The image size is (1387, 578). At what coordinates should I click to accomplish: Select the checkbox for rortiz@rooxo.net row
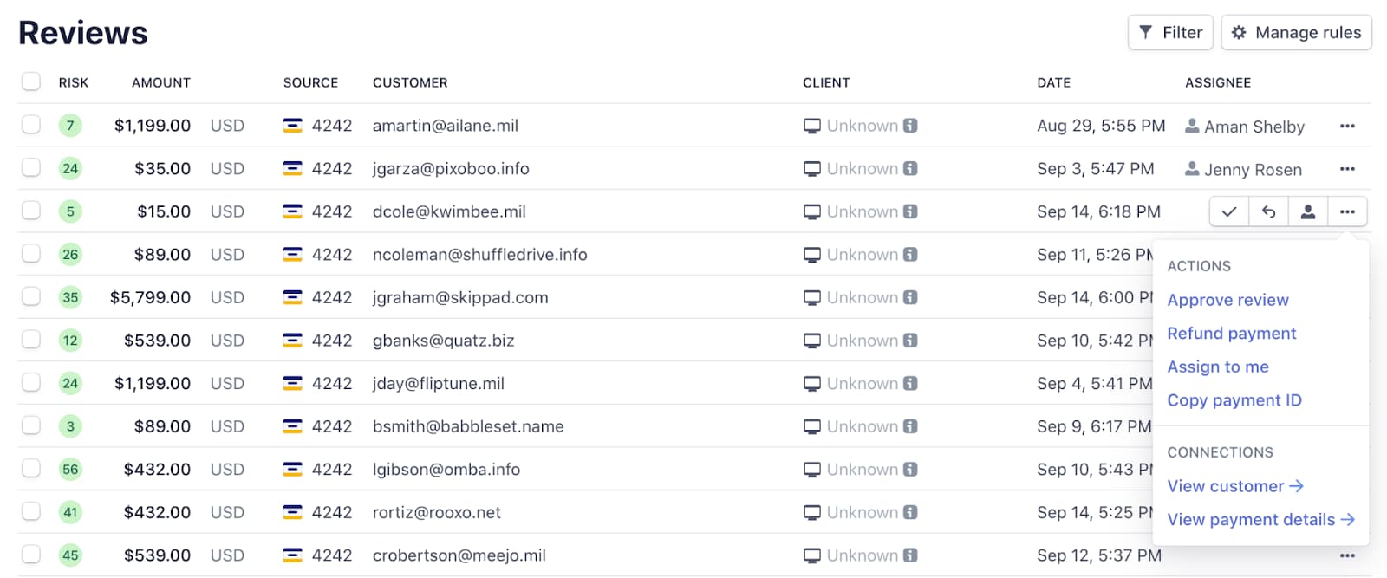point(31,511)
